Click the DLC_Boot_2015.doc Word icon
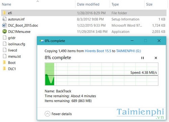This screenshot has width=169, height=122. pos(4,25)
